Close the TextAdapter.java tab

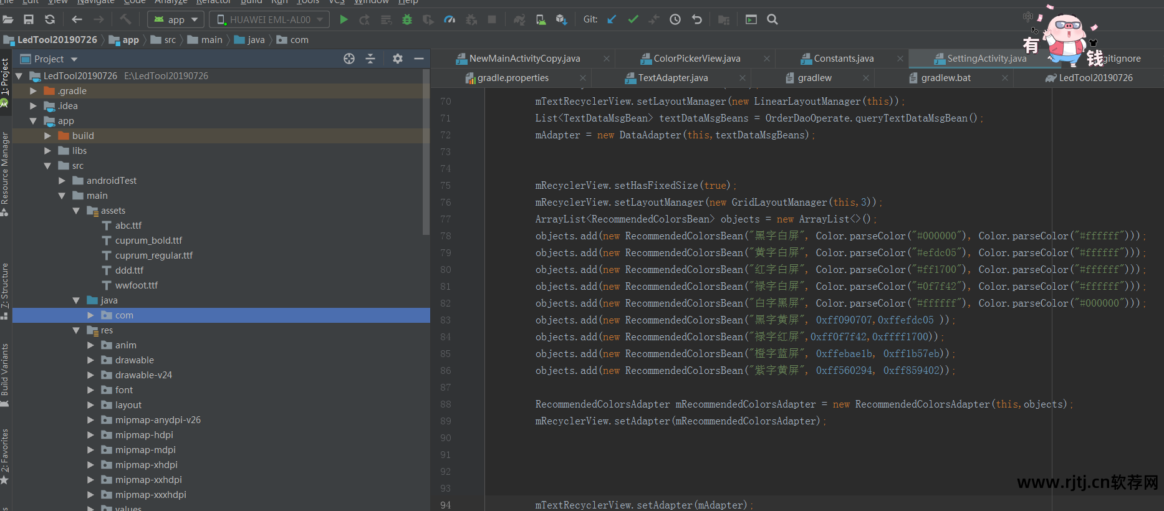pos(743,78)
